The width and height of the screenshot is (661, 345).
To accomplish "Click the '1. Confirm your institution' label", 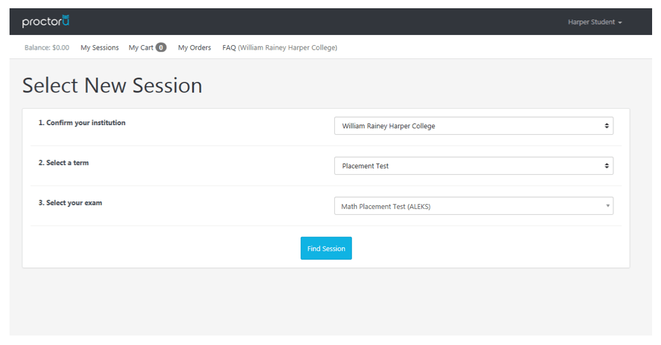I will pyautogui.click(x=82, y=123).
